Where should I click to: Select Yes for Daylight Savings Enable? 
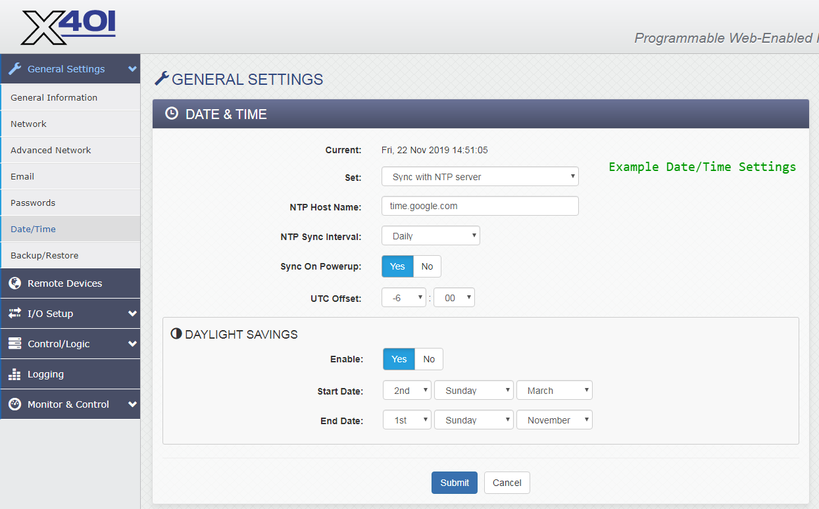[x=399, y=359]
